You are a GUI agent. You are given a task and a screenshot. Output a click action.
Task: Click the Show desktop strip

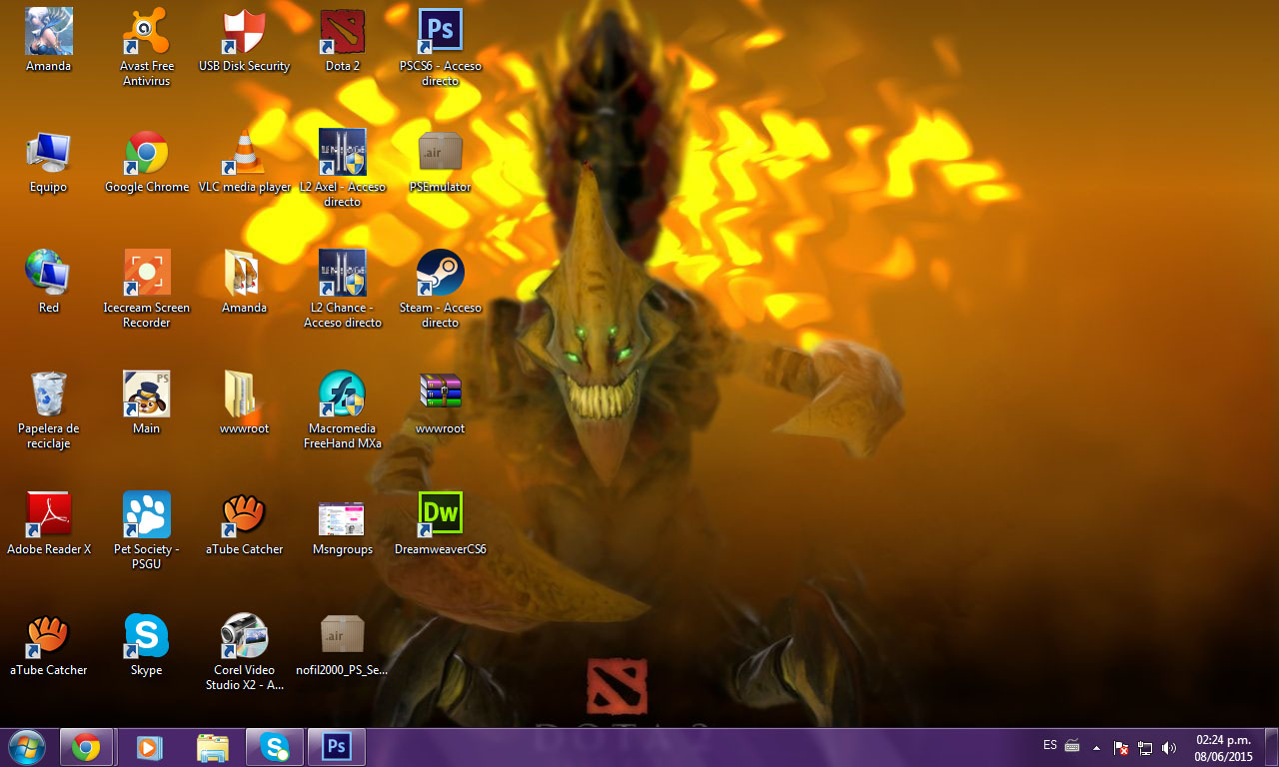click(x=1271, y=748)
